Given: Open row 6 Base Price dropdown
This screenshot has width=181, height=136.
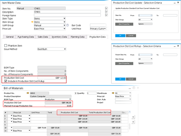Looking at the screenshot, I should [29, 115].
